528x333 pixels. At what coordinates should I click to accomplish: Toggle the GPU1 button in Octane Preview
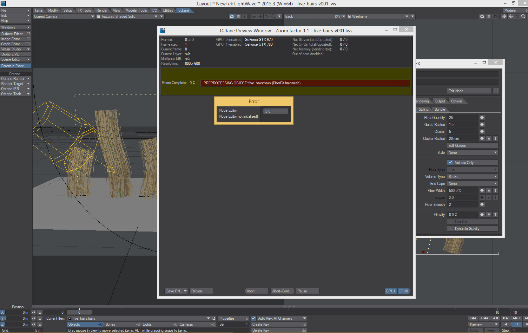click(x=391, y=291)
